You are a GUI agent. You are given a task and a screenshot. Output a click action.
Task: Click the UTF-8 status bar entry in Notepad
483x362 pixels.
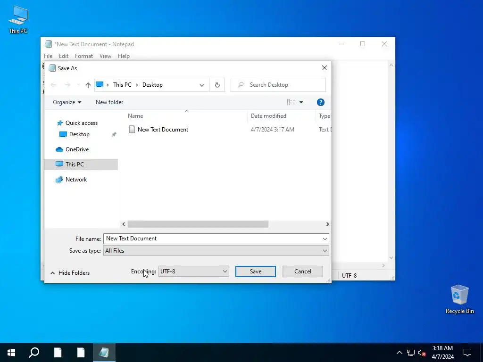coord(350,275)
